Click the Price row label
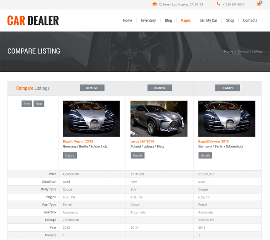 click(52, 174)
